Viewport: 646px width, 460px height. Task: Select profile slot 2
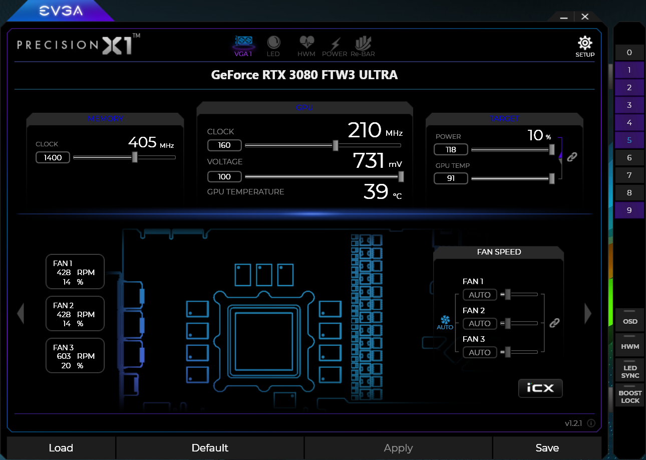pos(629,88)
